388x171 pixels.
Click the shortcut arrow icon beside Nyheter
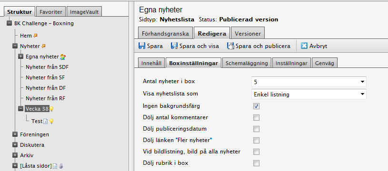point(43,46)
